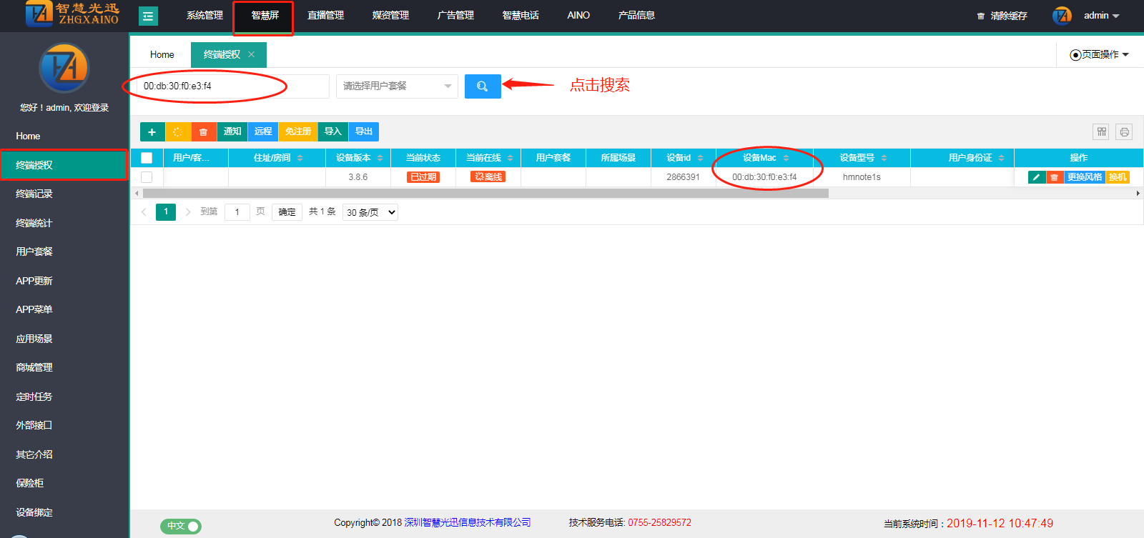Close the 终端授权 tab
The height and width of the screenshot is (538, 1144).
(x=251, y=54)
